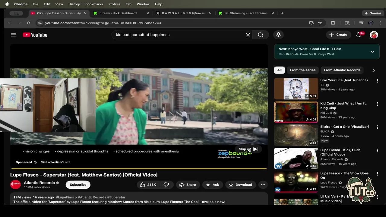Dislike the Superstar video
This screenshot has width=386, height=217.
[x=166, y=185]
